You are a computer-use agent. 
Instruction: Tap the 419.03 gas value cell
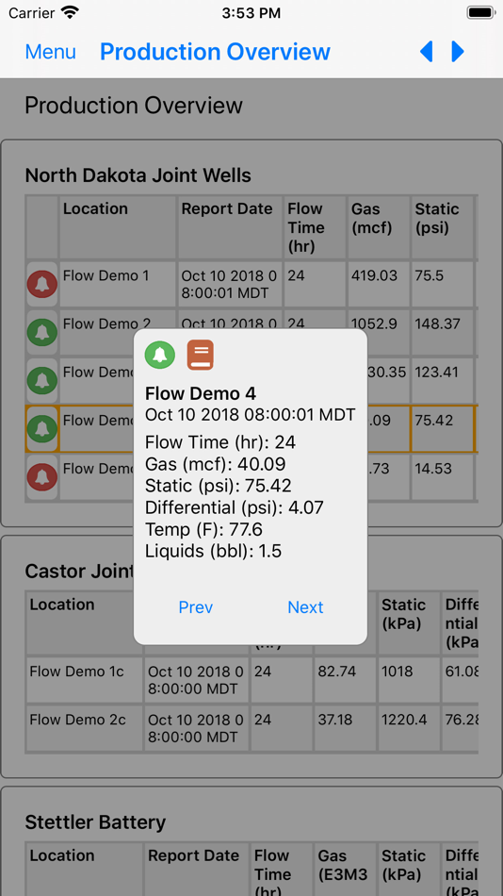(378, 284)
